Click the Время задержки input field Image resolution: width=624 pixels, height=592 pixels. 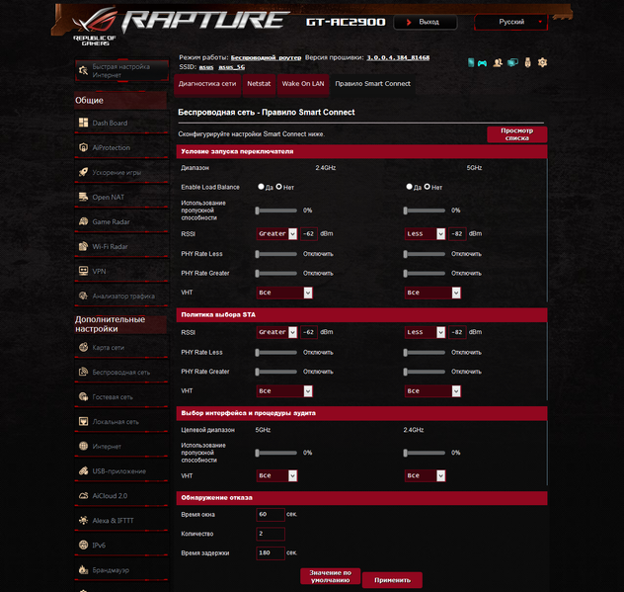[271, 552]
